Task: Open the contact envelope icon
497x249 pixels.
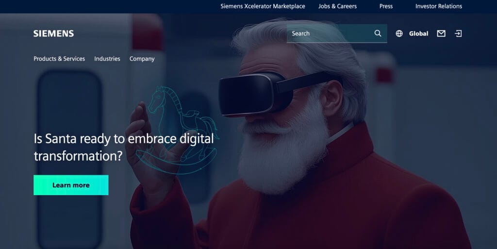Action: [441, 33]
